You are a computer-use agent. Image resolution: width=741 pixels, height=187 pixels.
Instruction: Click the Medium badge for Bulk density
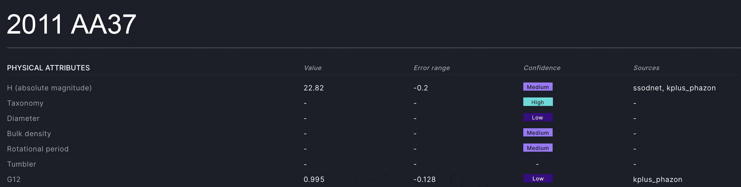point(538,133)
